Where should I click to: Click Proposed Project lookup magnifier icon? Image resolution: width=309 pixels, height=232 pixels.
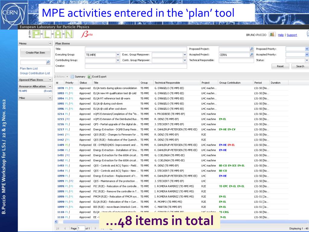pos(252,49)
